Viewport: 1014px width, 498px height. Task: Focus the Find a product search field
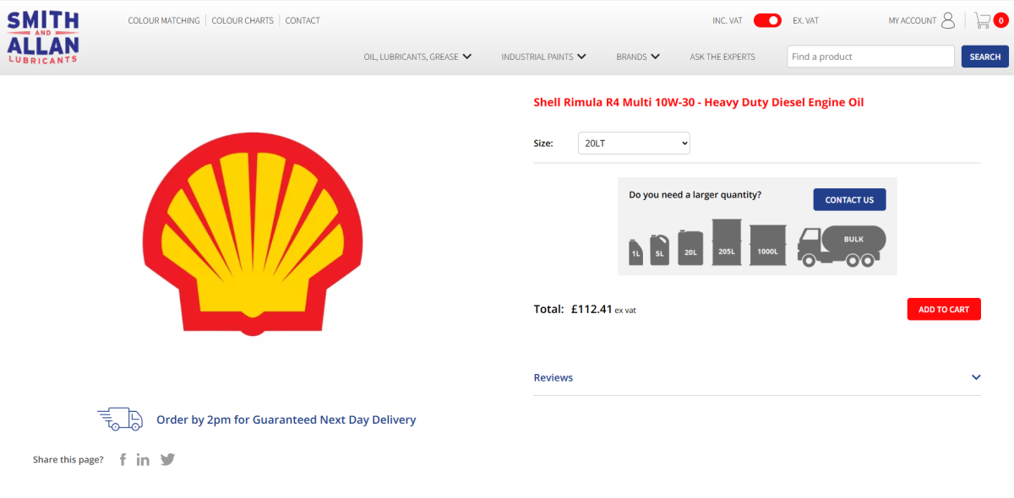click(x=870, y=57)
